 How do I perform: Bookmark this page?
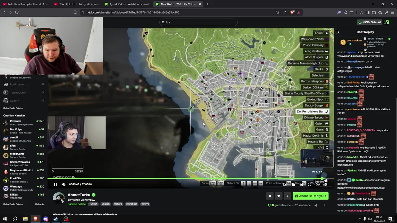pos(75,12)
